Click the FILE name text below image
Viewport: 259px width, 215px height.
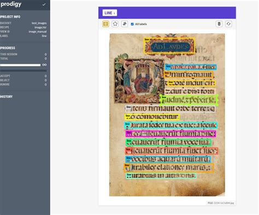click(x=221, y=203)
